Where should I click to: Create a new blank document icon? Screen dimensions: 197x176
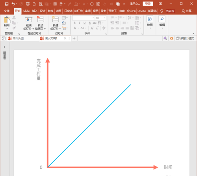coord(34,4)
